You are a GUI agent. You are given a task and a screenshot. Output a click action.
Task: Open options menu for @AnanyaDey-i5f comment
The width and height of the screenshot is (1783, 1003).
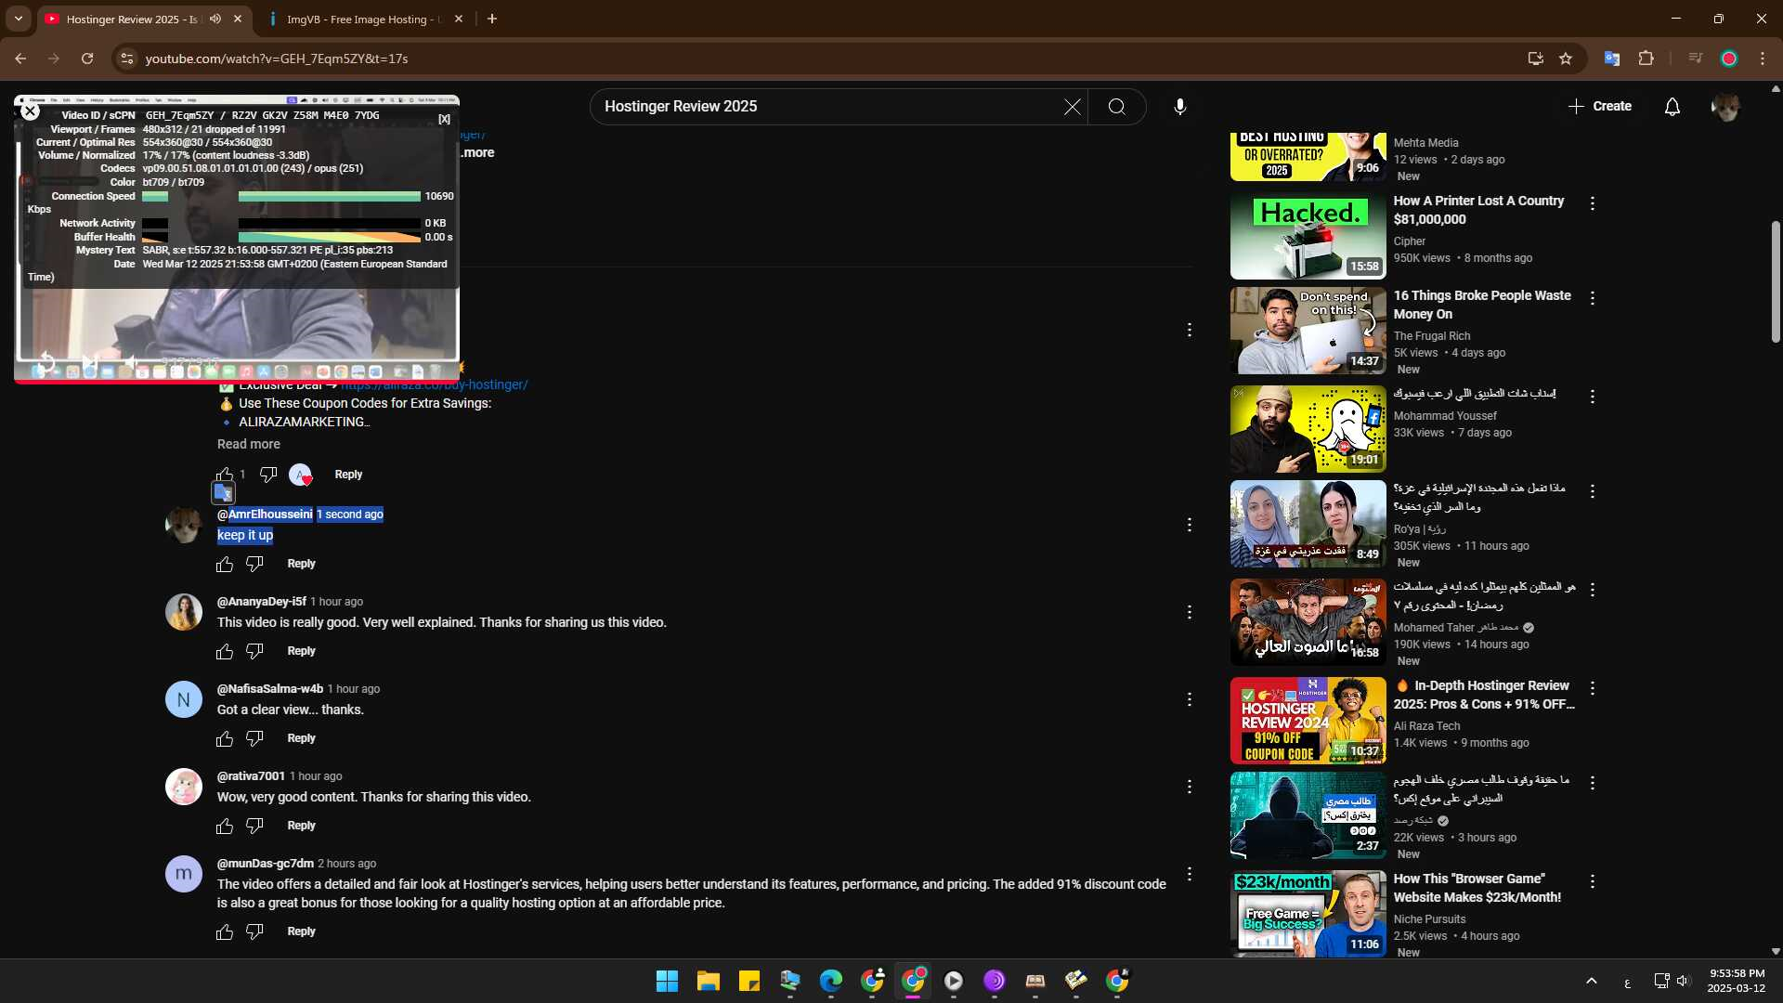pyautogui.click(x=1189, y=612)
